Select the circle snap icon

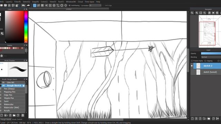(54, 6)
